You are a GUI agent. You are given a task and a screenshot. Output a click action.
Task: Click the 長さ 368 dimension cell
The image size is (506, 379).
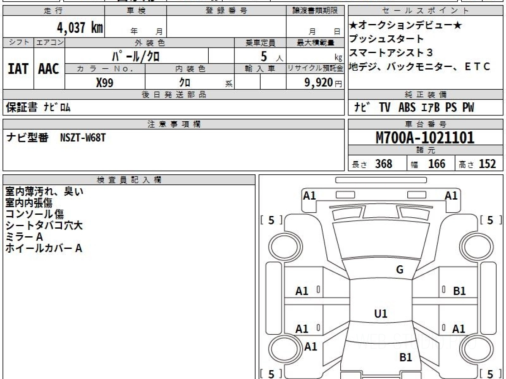pyautogui.click(x=377, y=163)
